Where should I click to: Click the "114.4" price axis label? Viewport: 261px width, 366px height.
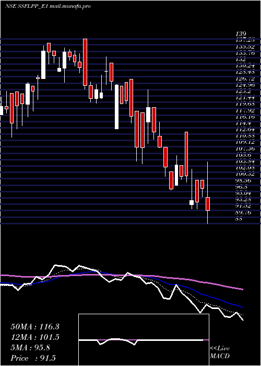point(244,123)
